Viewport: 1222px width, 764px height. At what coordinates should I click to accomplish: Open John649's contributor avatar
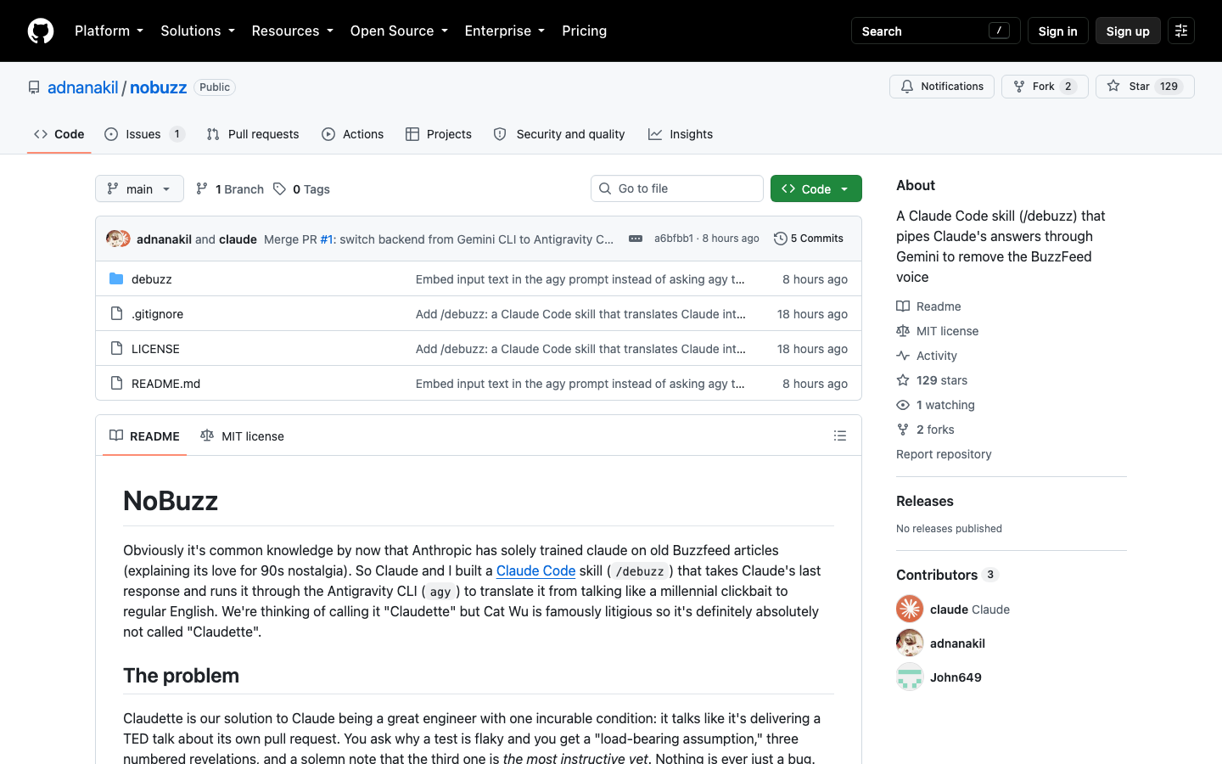910,677
